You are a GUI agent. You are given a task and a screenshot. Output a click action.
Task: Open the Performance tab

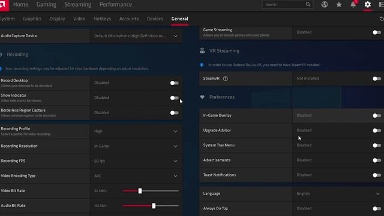click(116, 4)
